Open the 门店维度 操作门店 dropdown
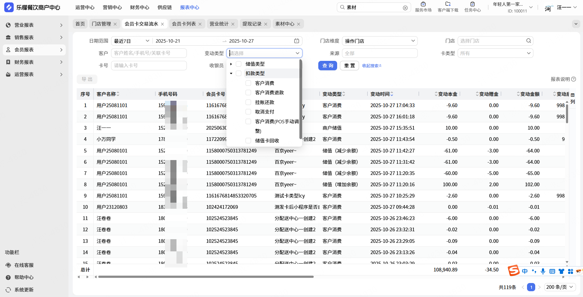The width and height of the screenshot is (583, 297). pos(379,41)
